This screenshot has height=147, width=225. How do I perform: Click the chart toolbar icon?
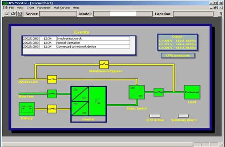(x=20, y=14)
